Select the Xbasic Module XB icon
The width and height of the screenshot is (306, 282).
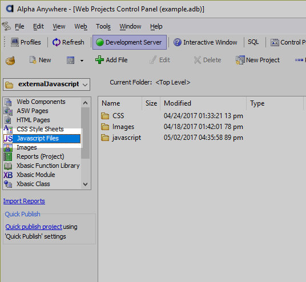[8, 175]
